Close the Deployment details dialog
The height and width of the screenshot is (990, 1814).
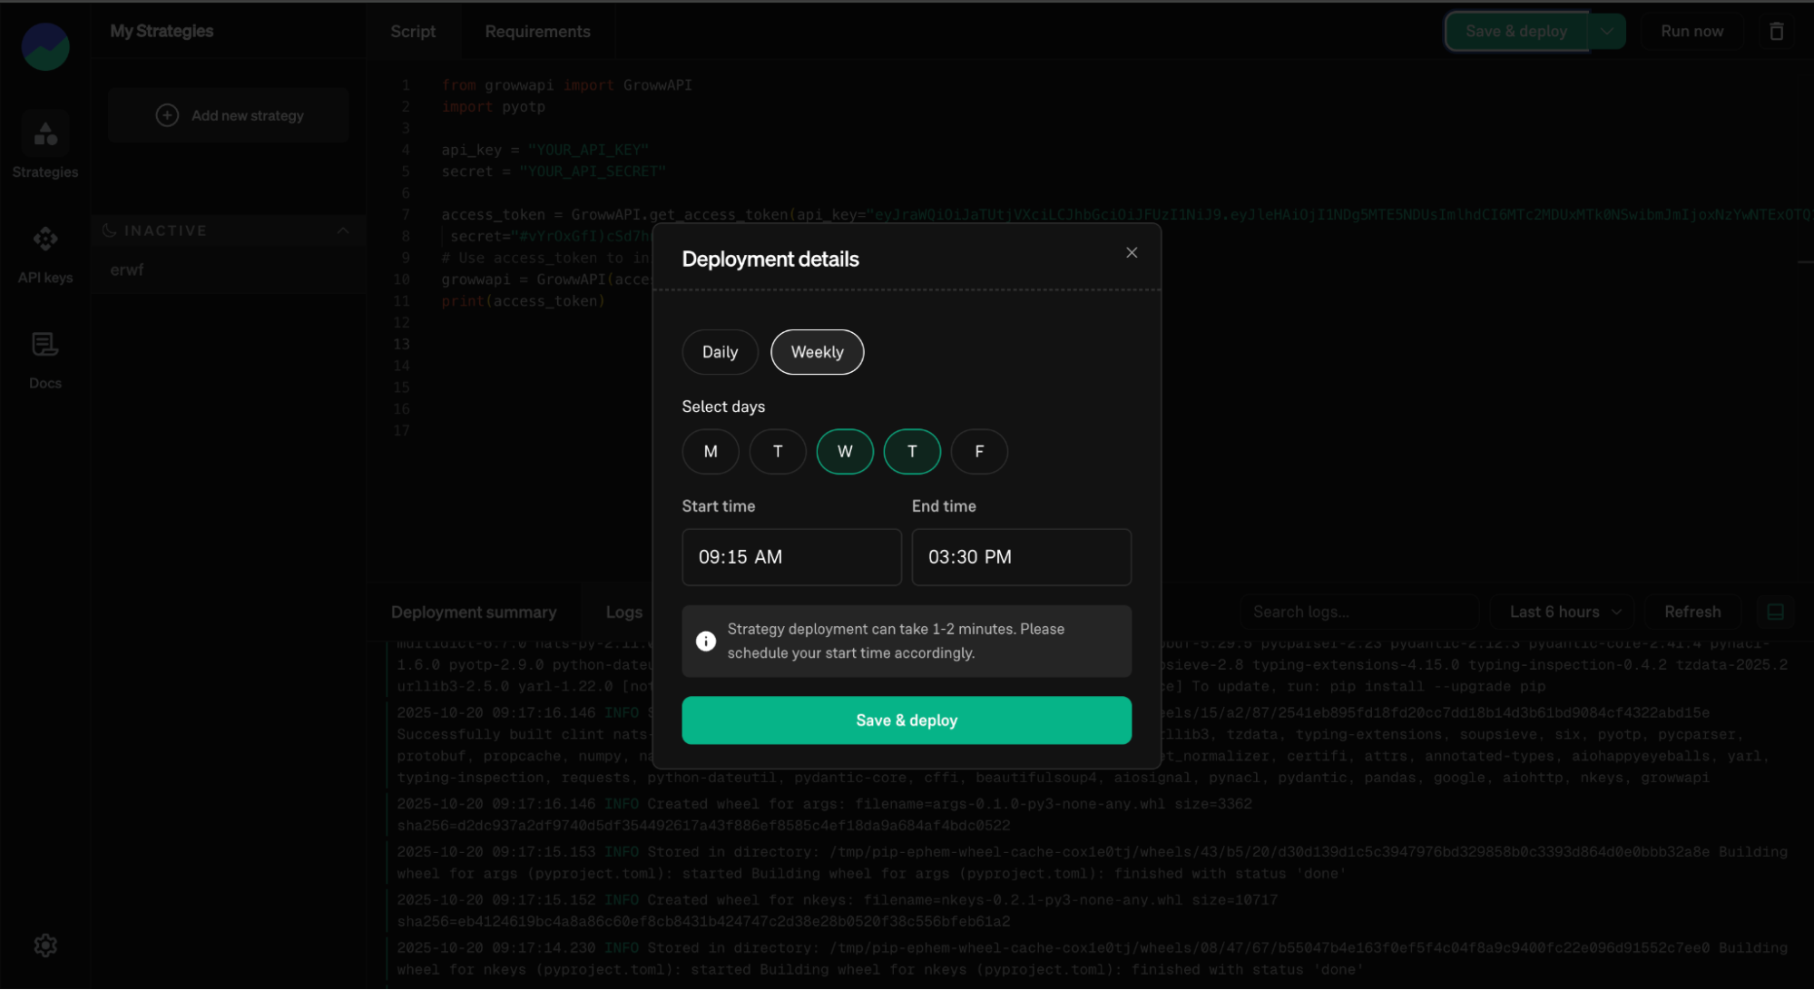(x=1132, y=253)
